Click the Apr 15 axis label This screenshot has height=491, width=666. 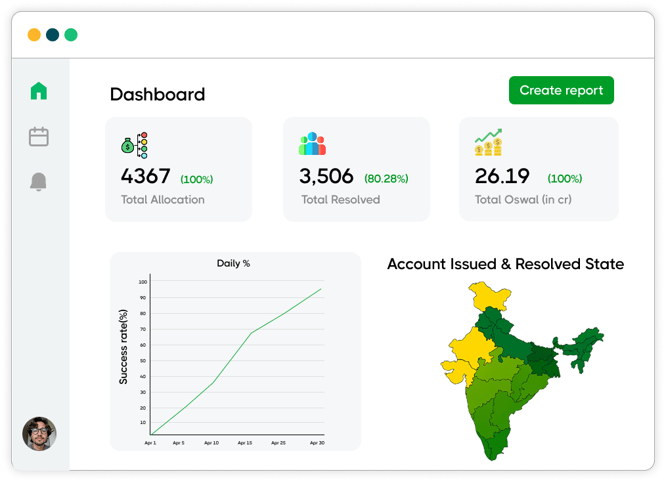coord(246,443)
